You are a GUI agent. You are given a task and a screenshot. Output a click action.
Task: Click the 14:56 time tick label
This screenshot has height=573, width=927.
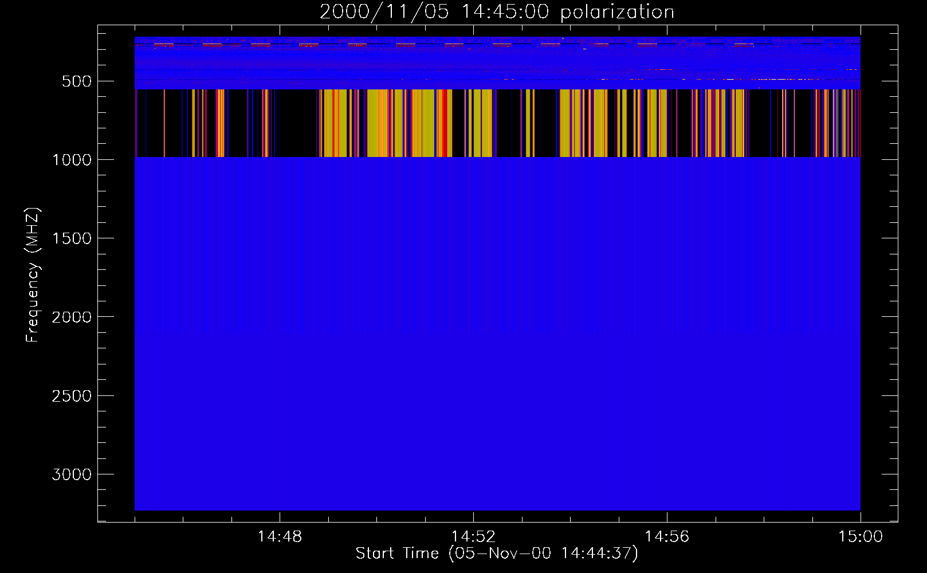coord(667,537)
